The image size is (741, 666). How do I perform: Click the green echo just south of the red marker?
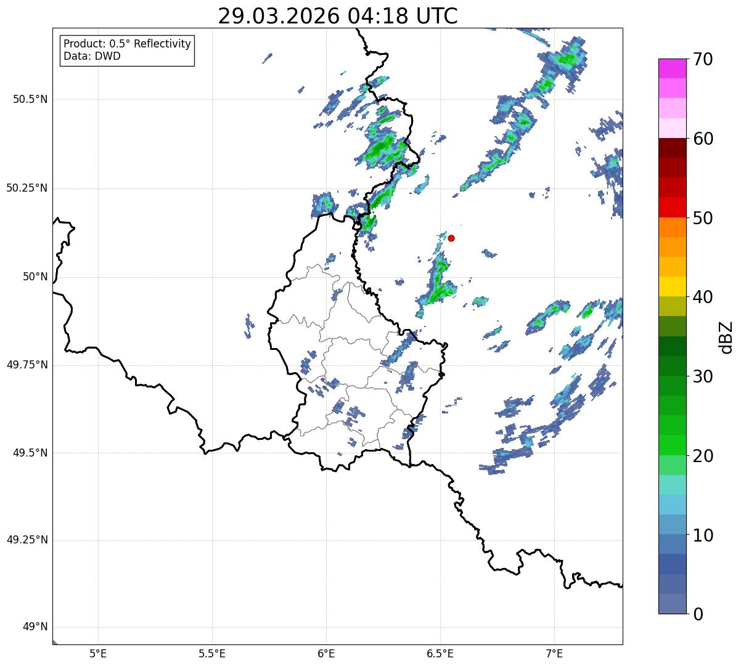[438, 281]
